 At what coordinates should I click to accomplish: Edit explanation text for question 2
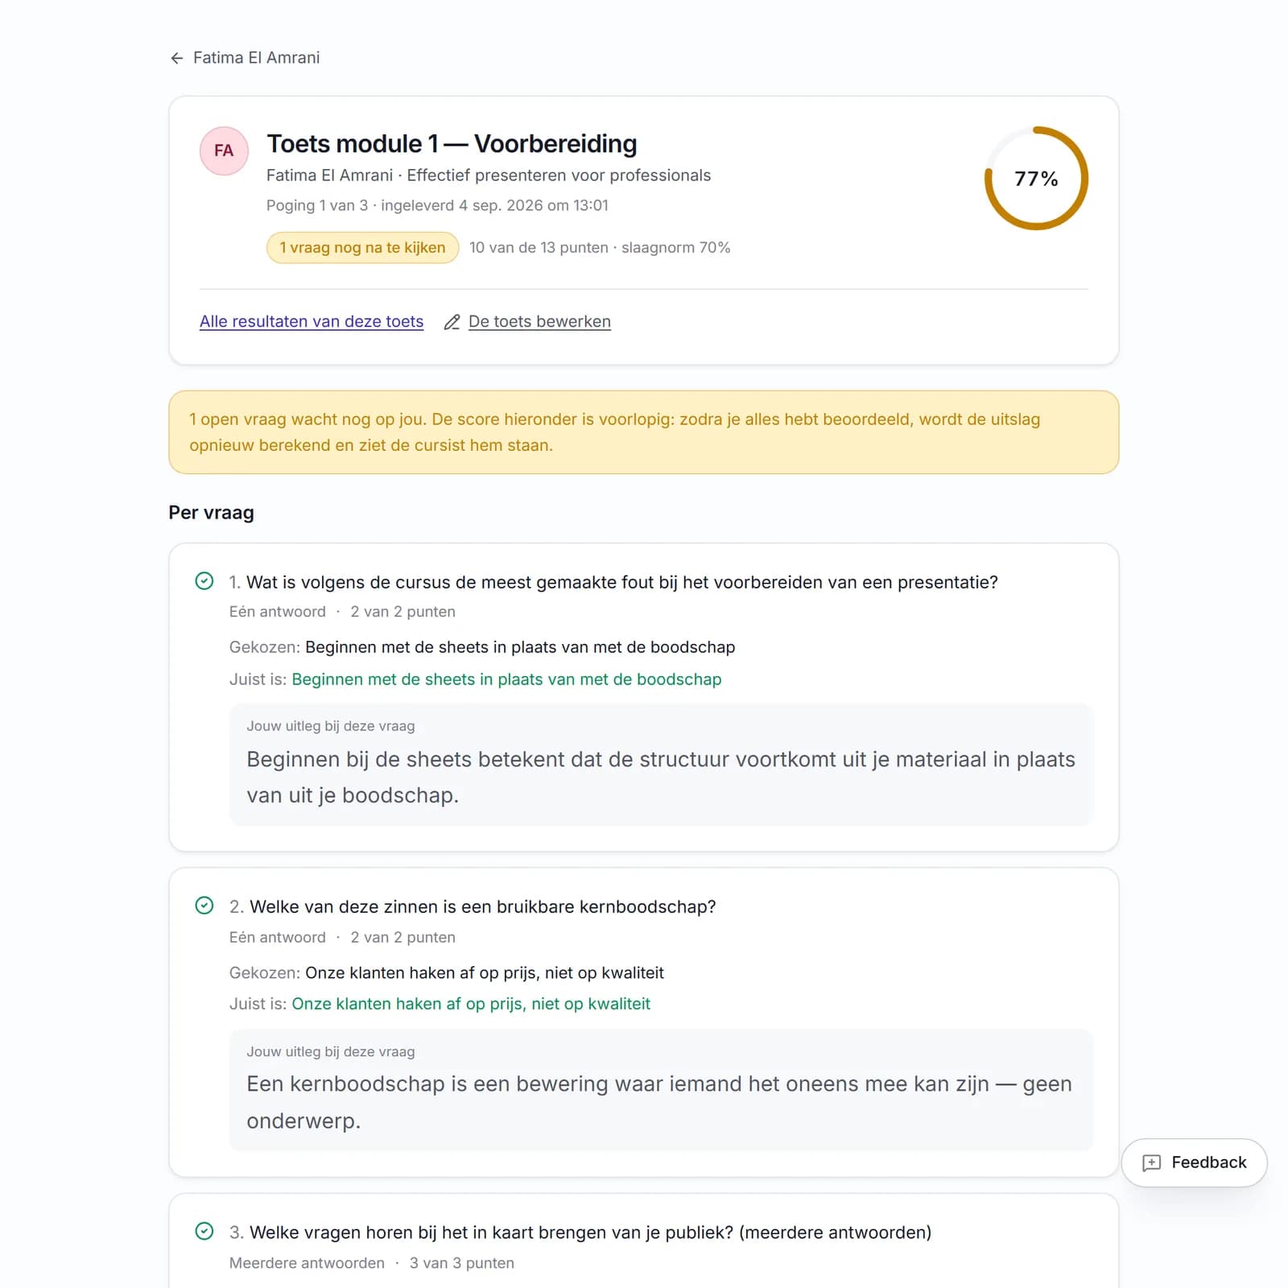click(x=661, y=1102)
